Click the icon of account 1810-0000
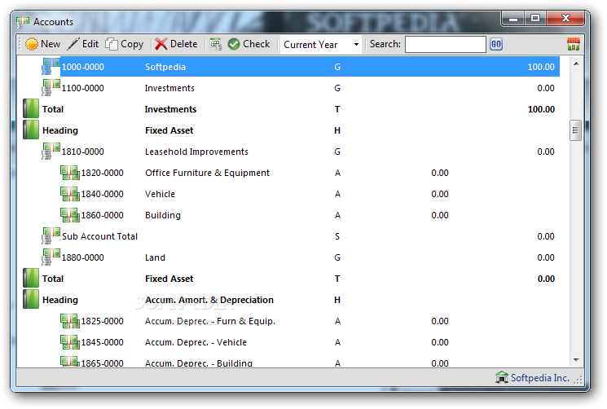Image resolution: width=607 pixels, height=409 pixels. tap(51, 152)
